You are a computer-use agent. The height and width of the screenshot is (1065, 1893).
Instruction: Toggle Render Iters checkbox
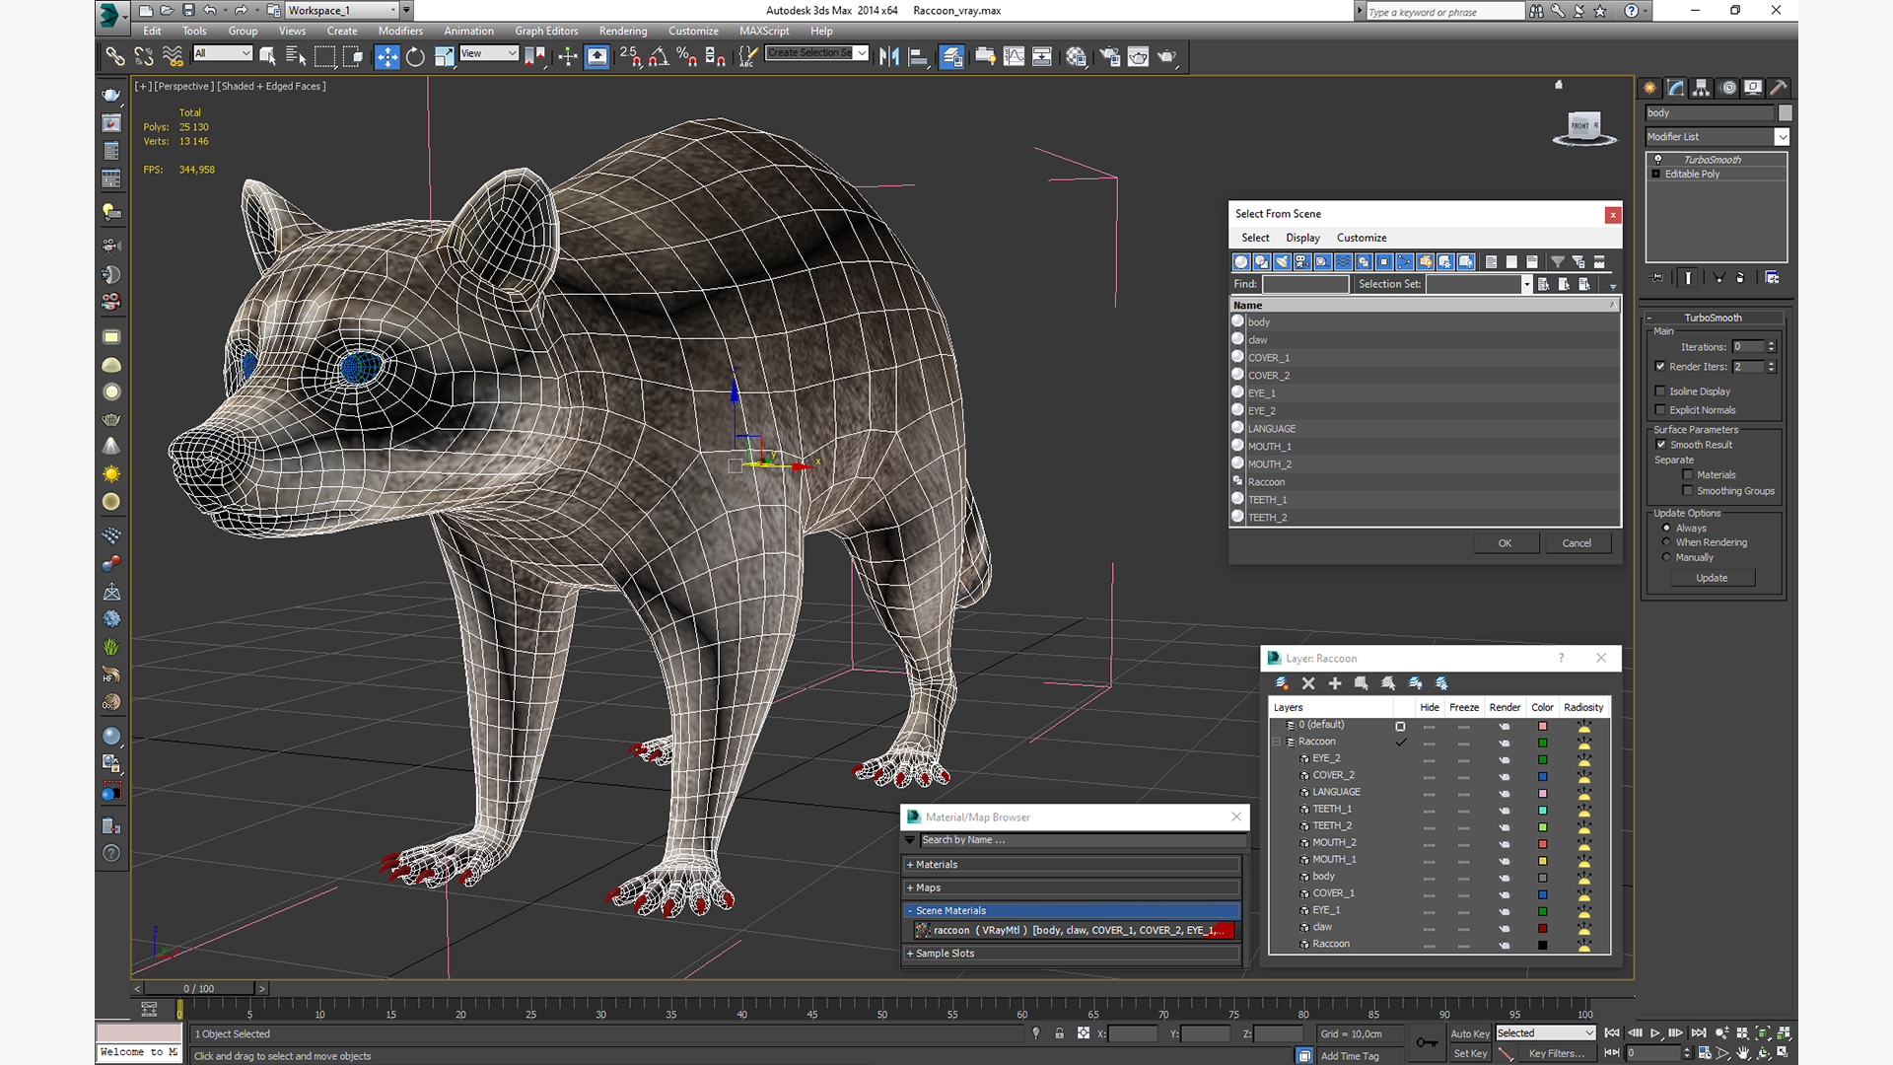coord(1660,366)
